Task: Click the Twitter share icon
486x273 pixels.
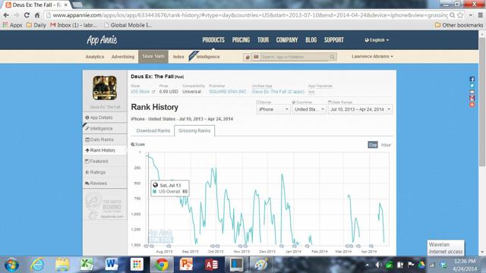Action: [x=472, y=86]
